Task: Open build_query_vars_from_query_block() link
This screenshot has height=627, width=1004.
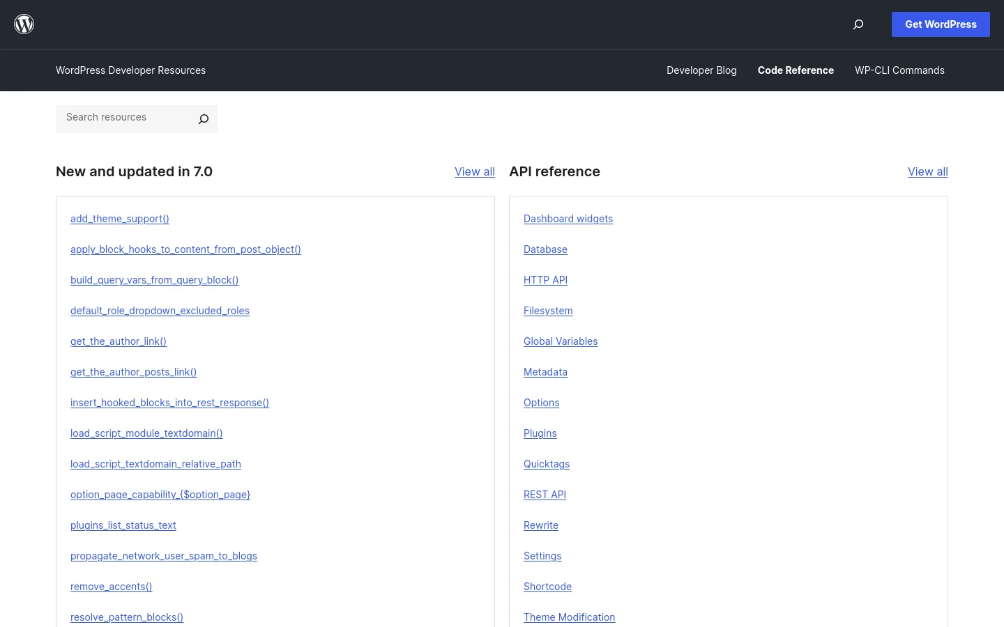Action: pos(154,280)
